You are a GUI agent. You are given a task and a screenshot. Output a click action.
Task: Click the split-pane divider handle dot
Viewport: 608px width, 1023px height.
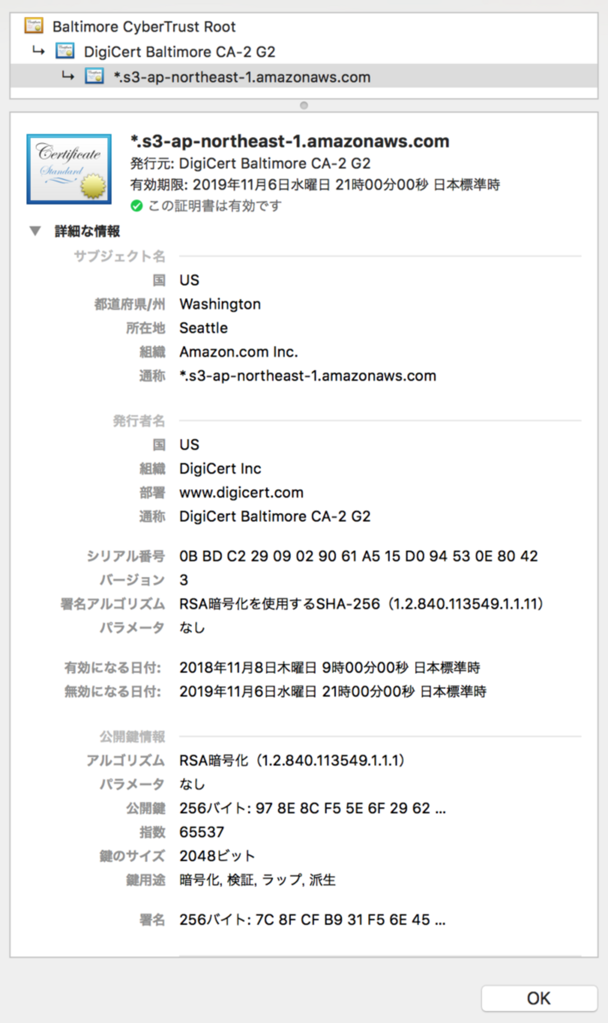pos(304,105)
